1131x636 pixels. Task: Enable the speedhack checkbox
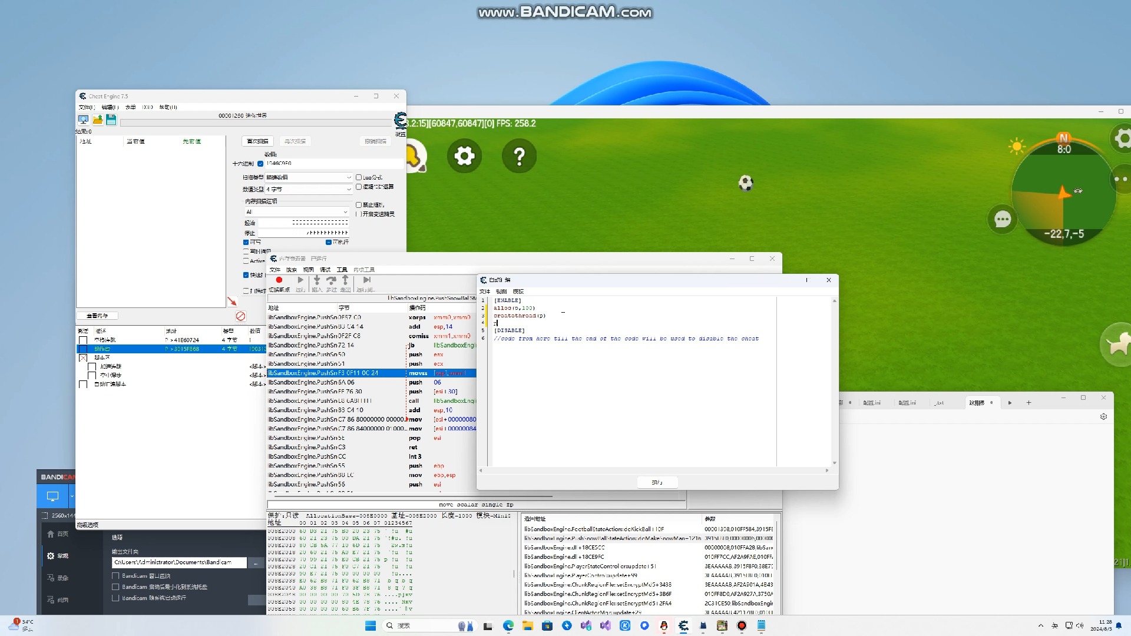click(x=359, y=214)
